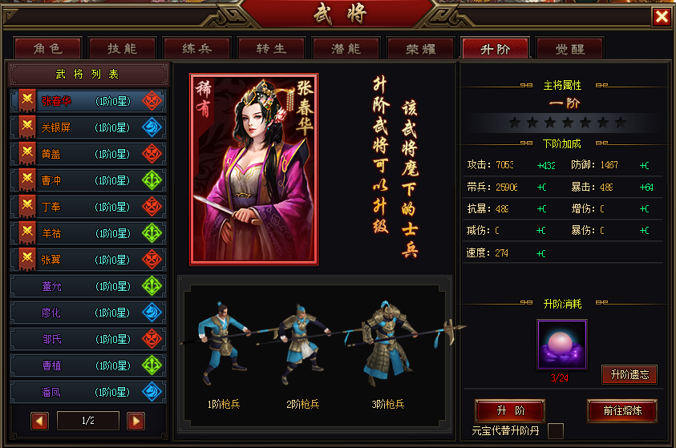Screen dimensions: 676x448
Task: Click the green faction icon beside 曹植
Action: pyautogui.click(x=152, y=365)
